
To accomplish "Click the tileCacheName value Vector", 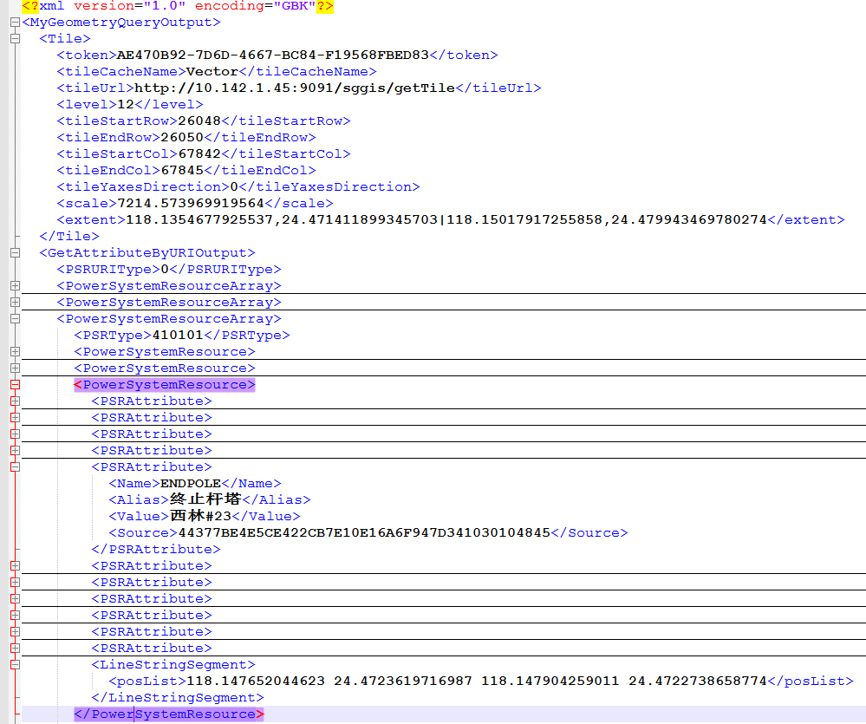I will click(x=212, y=72).
